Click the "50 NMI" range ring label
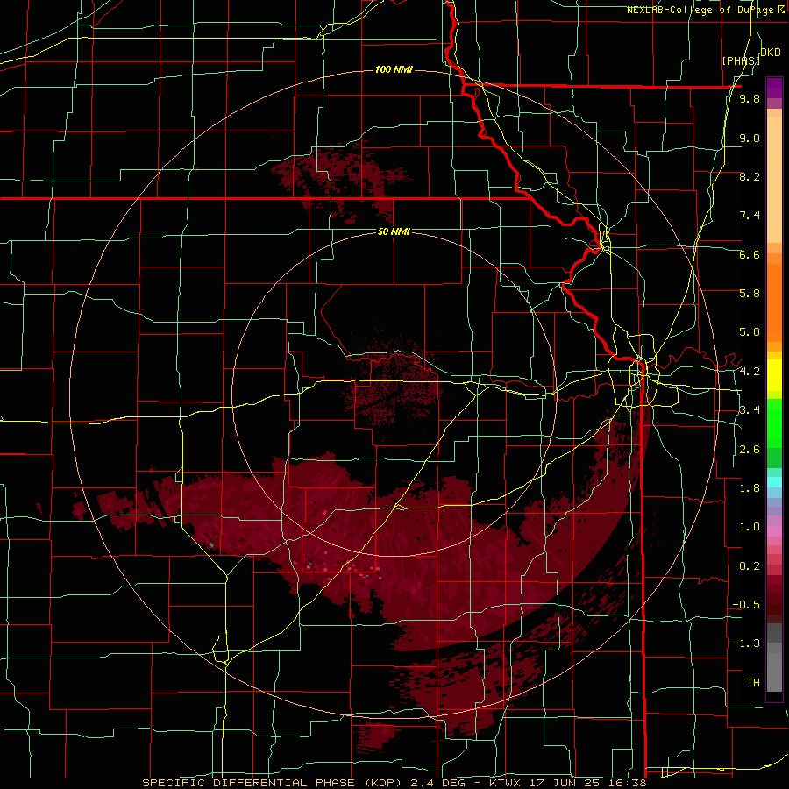 point(394,231)
